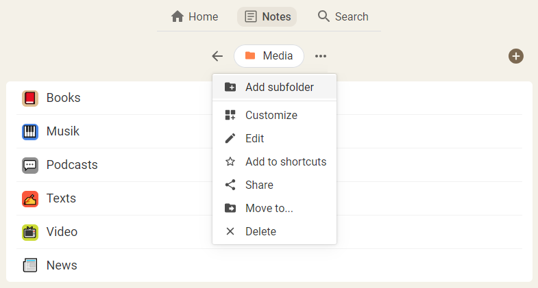538x288 pixels.
Task: Open the Texts folder icon
Action: 30,199
